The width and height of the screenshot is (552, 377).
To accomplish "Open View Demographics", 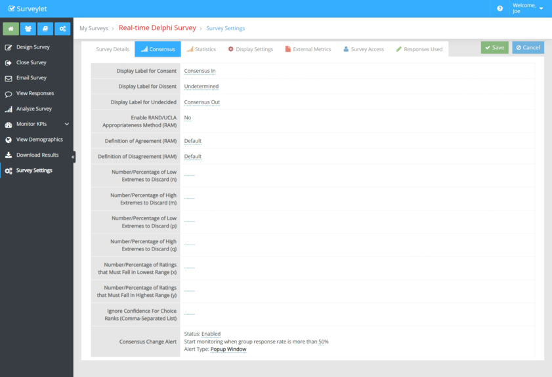I will [39, 140].
